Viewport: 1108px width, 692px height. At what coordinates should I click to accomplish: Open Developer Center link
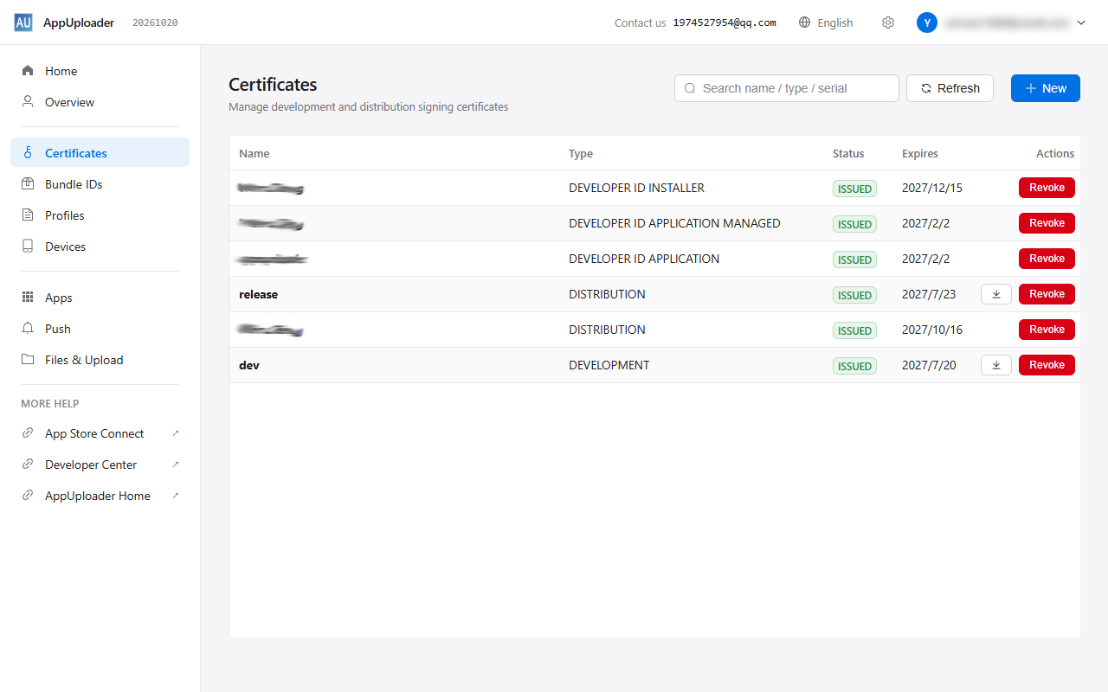point(100,465)
